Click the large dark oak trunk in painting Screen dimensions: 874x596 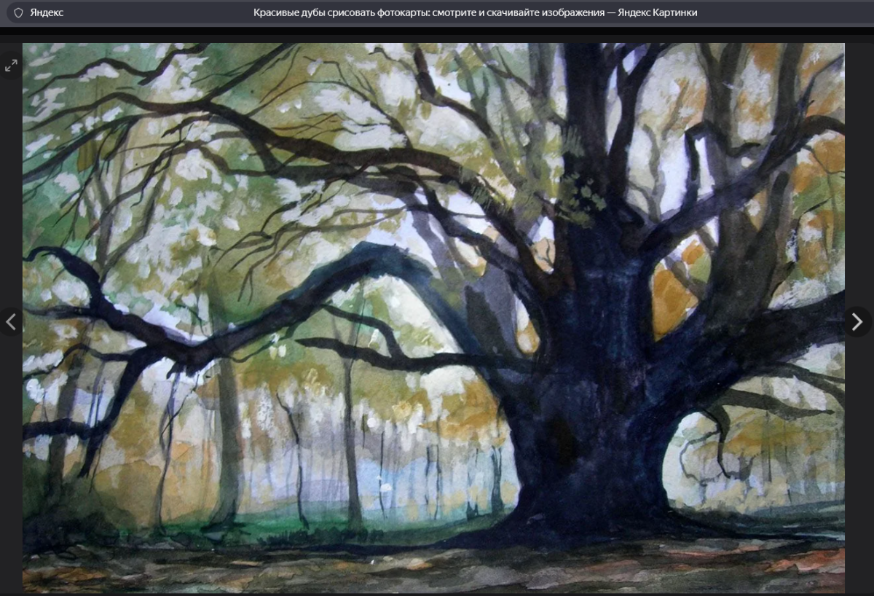coord(590,408)
